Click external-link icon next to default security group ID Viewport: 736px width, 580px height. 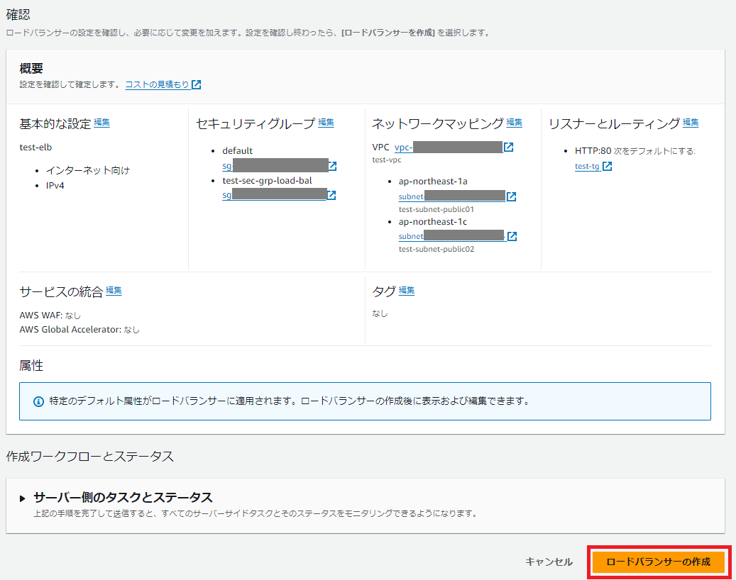tap(332, 166)
